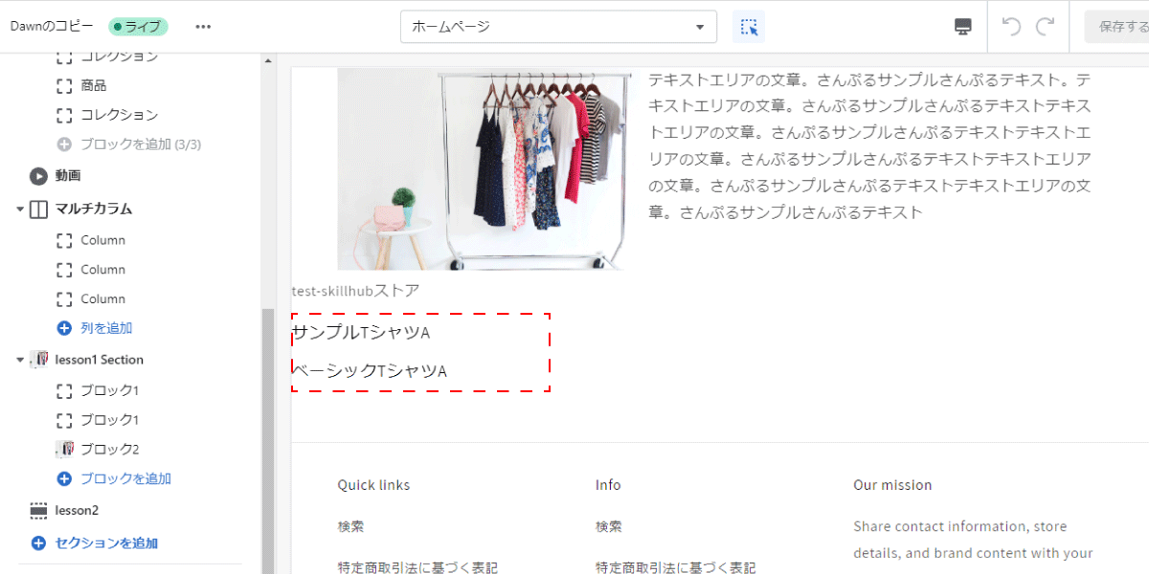Screen dimensions: 1149x574
Task: Click the テキストエリアの文章 paragraph in preview
Action: click(x=869, y=145)
